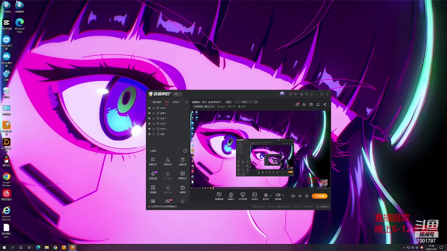Mute the speaker output
Image resolution: width=447 pixels, height=251 pixels.
click(278, 196)
